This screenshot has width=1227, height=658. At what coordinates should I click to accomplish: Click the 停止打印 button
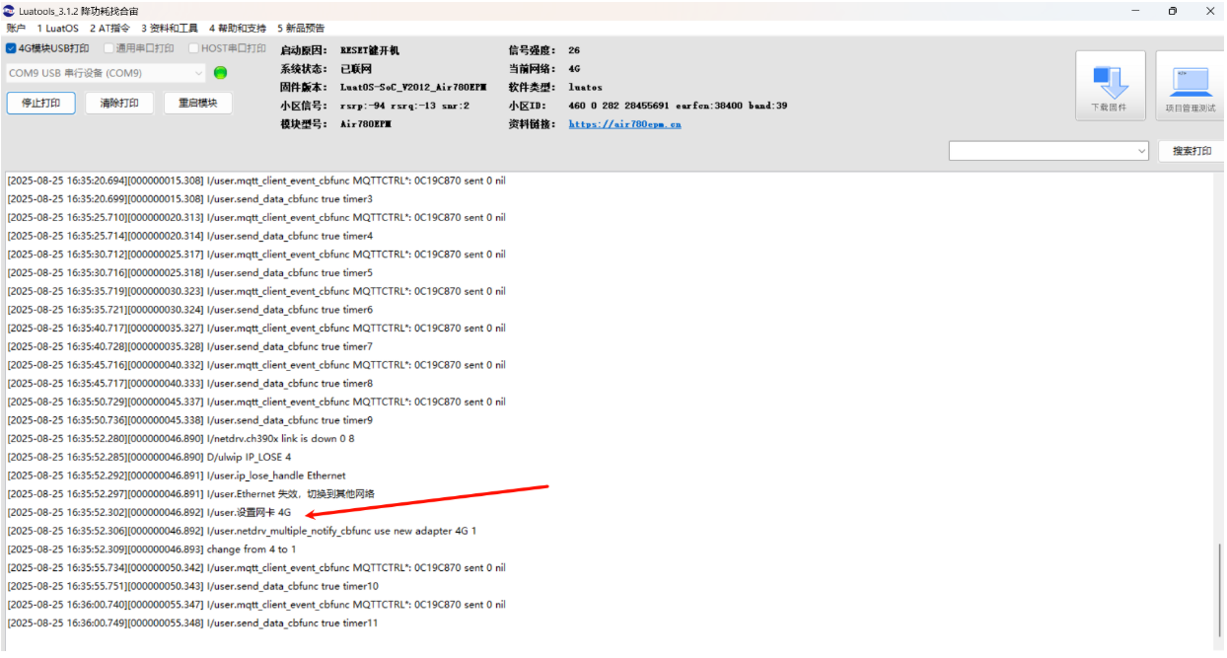pyautogui.click(x=41, y=103)
